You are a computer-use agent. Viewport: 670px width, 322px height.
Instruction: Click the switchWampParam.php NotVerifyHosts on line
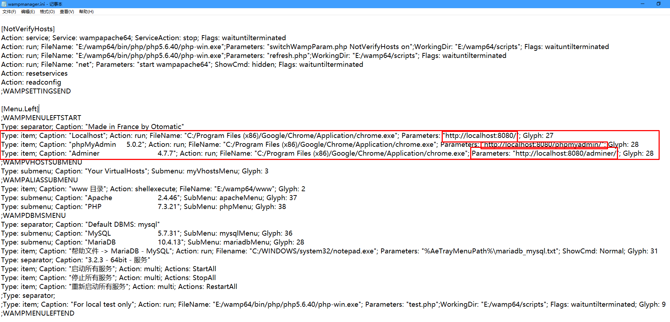point(305,47)
